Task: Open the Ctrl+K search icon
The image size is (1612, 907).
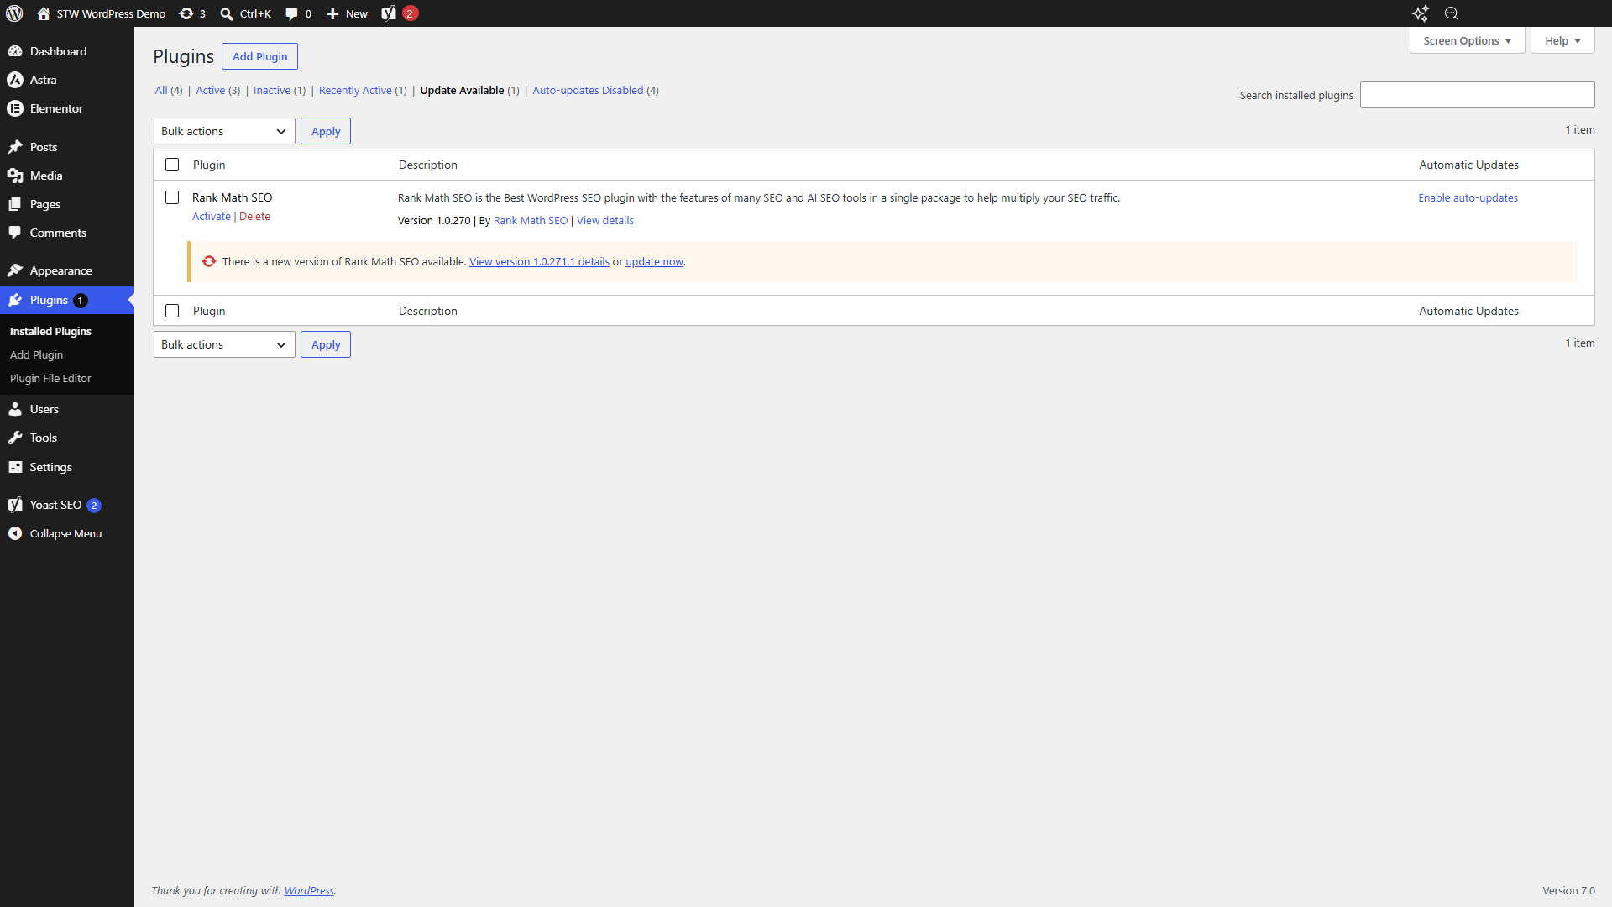Action: tap(227, 13)
